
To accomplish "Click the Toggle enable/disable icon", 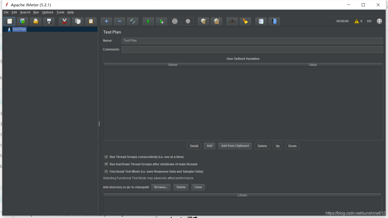I will tap(133, 21).
